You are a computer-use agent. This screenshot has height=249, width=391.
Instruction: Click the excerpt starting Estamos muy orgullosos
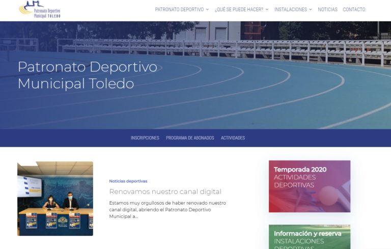(x=167, y=210)
